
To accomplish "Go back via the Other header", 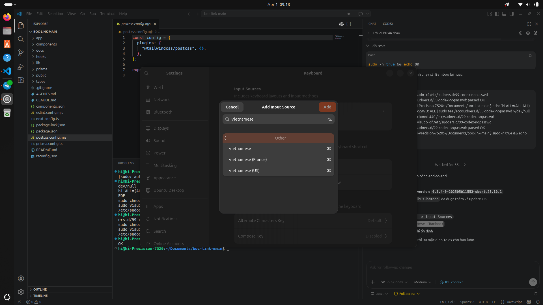I will [x=225, y=138].
